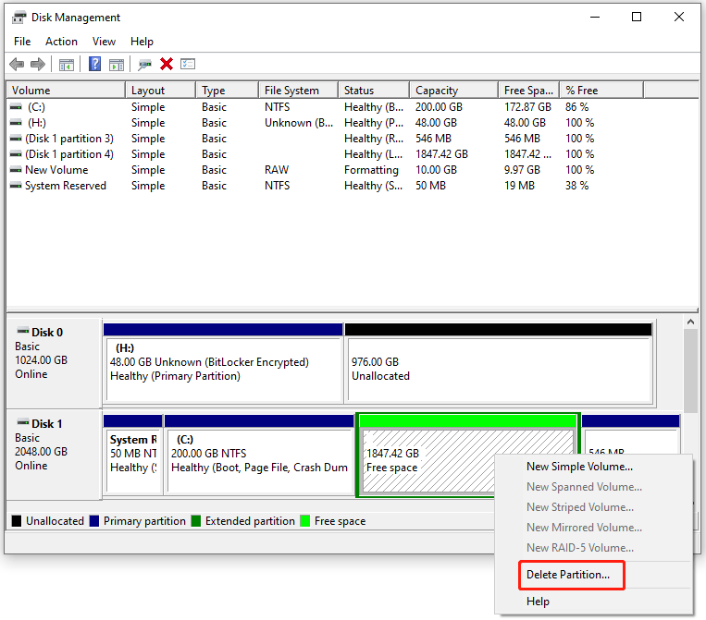Viewport: 706px width, 620px height.
Task: Click blue Primary partition legend swatch
Action: (x=94, y=520)
